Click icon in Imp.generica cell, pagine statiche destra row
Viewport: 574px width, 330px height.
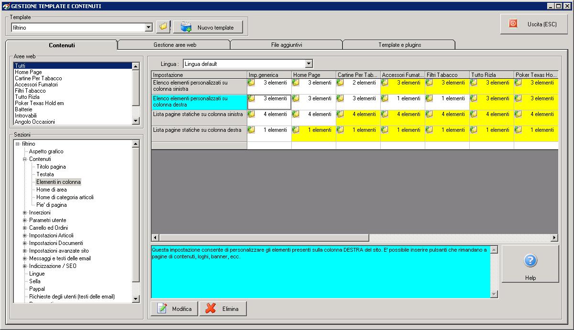(x=251, y=130)
